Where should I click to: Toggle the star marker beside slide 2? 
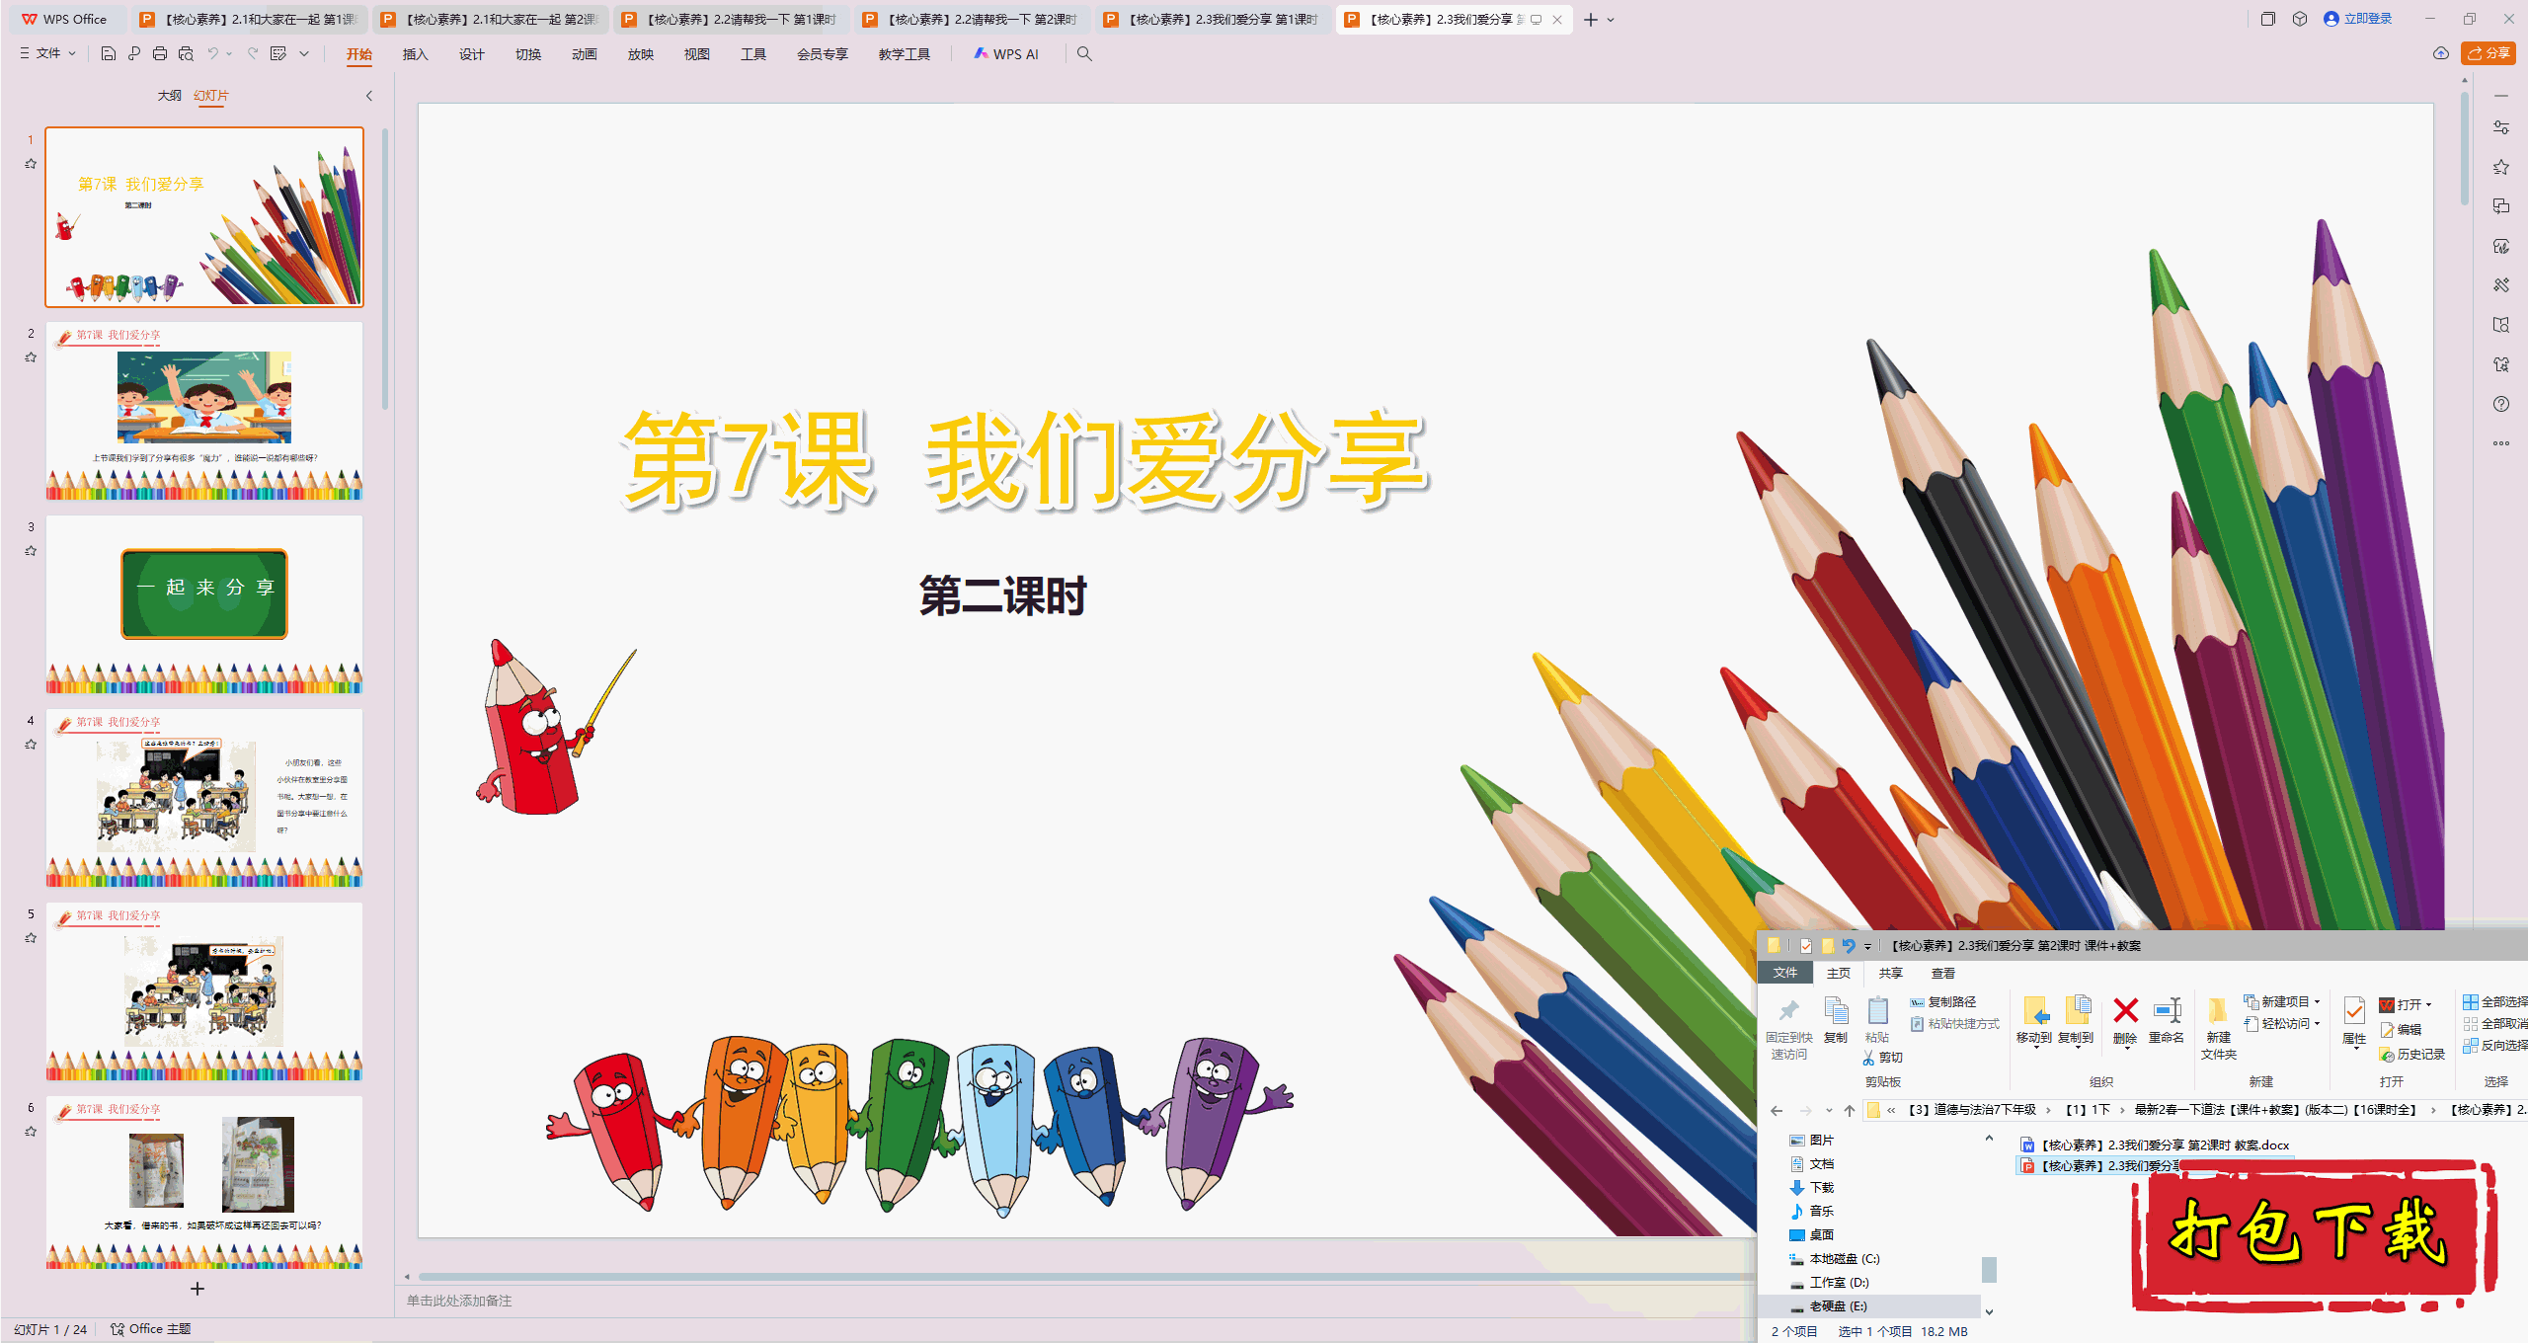click(31, 357)
